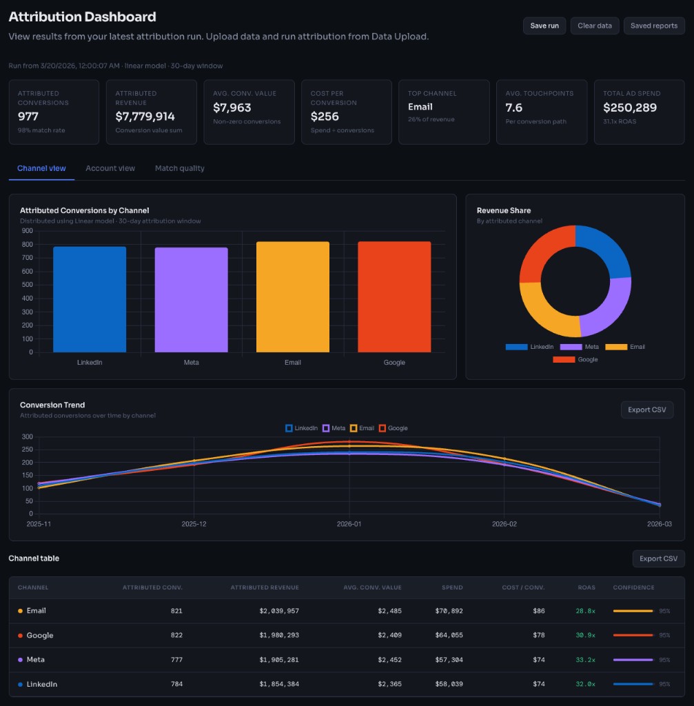This screenshot has width=694, height=706.
Task: Open Saved reports
Action: (x=653, y=26)
